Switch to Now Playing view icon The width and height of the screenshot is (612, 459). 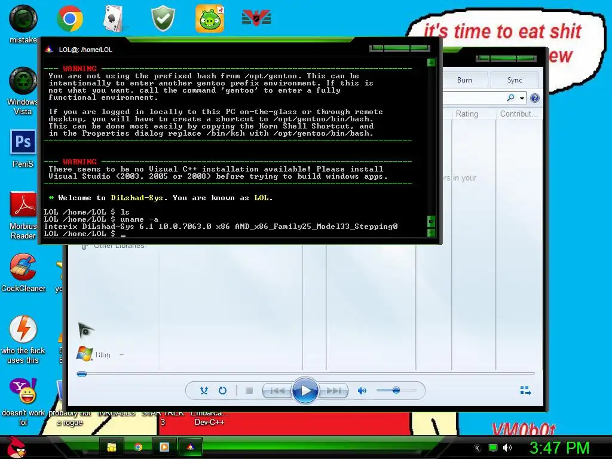525,390
